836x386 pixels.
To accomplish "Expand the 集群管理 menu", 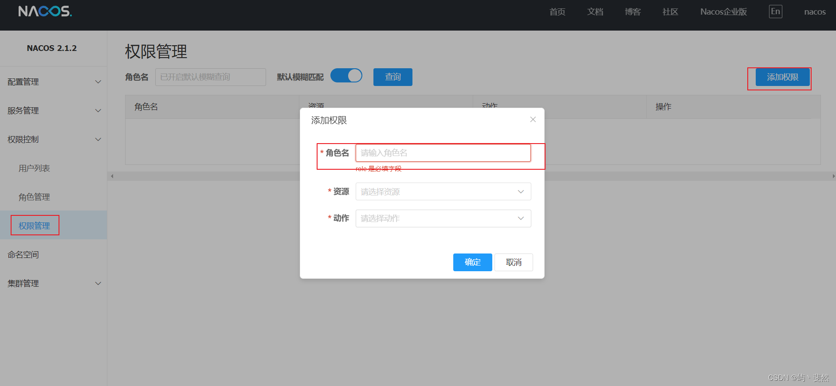I will (x=54, y=283).
